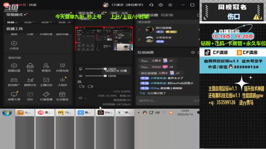The height and width of the screenshot is (149, 266).
Task: Open the 付费直播 paid live tool
Action: point(46,96)
